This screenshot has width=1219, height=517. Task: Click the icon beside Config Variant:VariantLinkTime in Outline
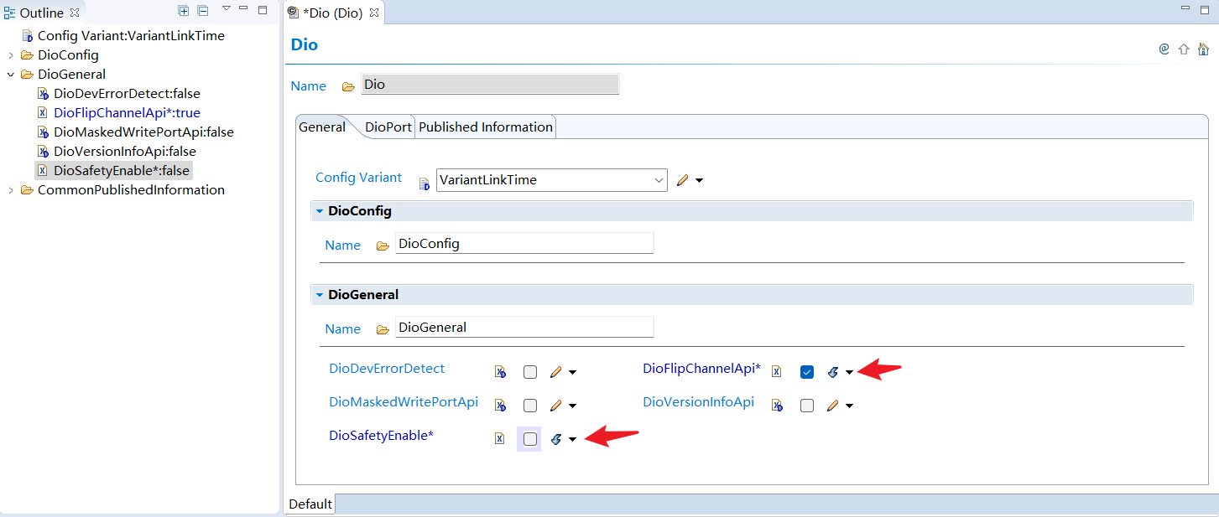(x=27, y=36)
